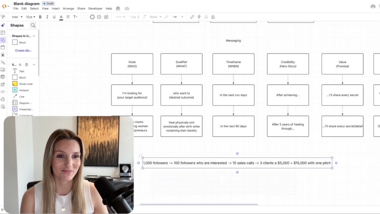
Task: Pin shape library with the star icon
Action: pyautogui.click(x=20, y=64)
